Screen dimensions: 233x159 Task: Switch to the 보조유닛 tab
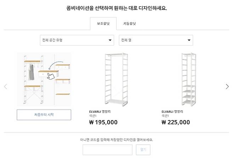coord(103,24)
